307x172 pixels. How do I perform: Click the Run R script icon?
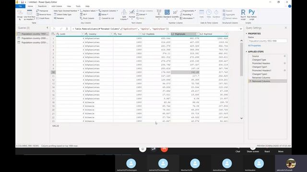pos(243,12)
